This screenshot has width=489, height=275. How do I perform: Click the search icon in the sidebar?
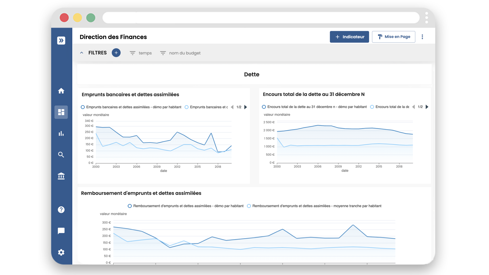61,155
